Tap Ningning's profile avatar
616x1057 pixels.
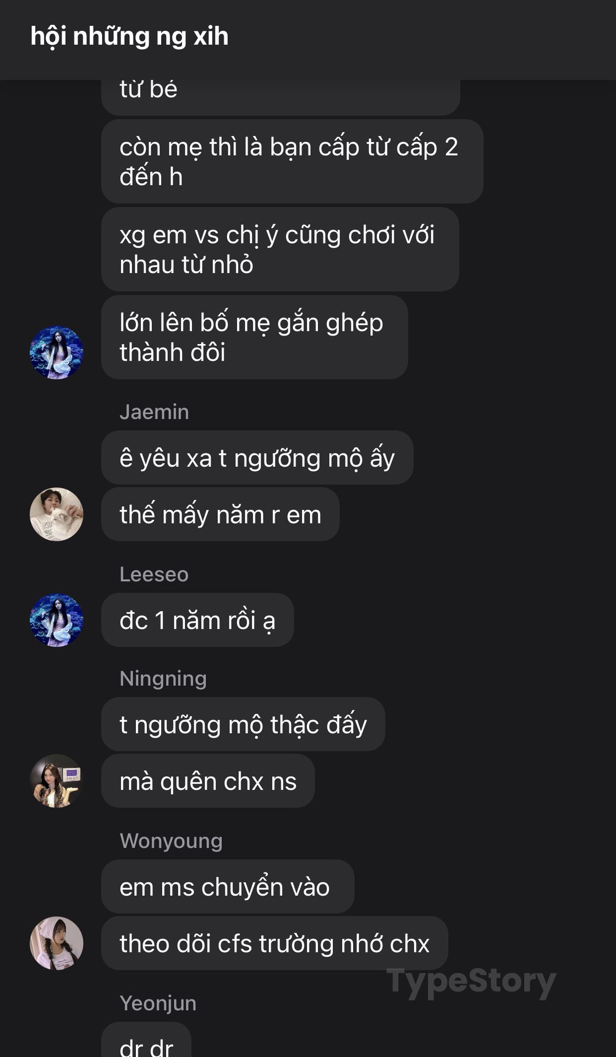pyautogui.click(x=57, y=781)
